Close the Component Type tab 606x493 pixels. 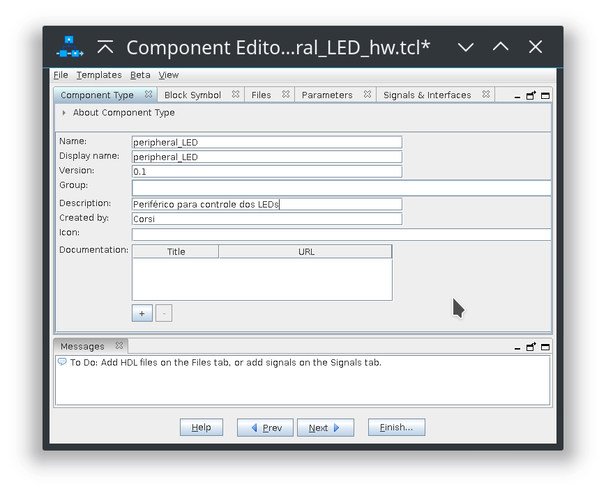(149, 94)
